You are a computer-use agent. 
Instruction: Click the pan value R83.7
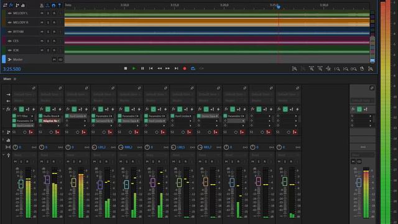[208, 147]
